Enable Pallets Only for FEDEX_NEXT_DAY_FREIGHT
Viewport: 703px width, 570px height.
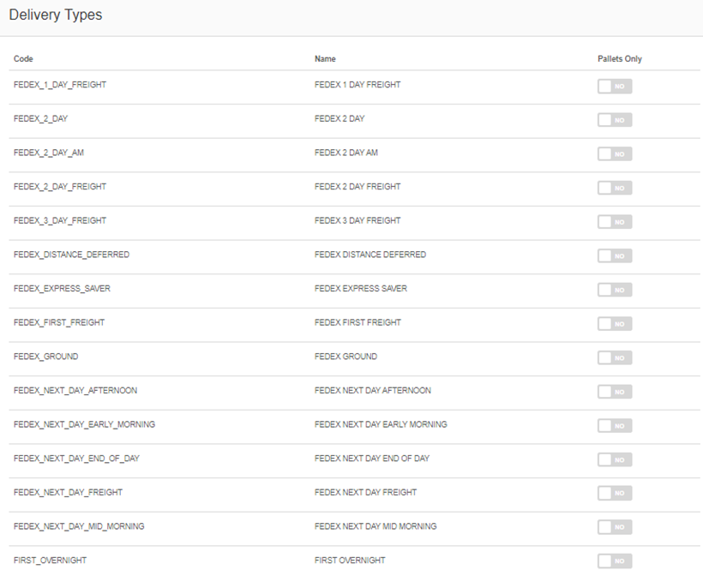[x=615, y=494]
